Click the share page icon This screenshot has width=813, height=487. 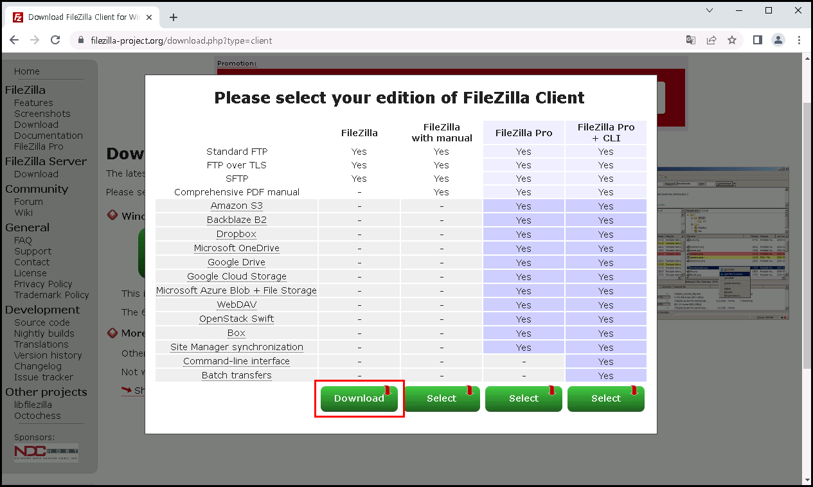(711, 40)
